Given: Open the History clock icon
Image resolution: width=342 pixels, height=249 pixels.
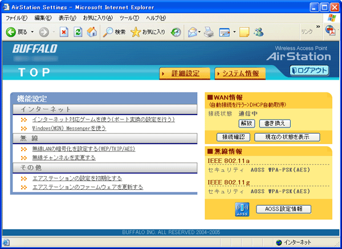Looking at the screenshot, I should [x=176, y=32].
